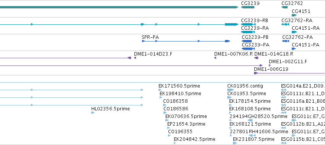Screen dimensions: 325x145
Task: Open the HL02356.5prime EST label
Action: click(x=110, y=108)
